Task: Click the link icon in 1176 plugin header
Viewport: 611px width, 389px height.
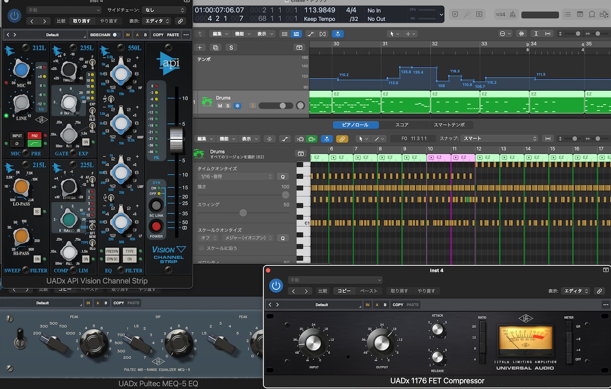Action: coord(599,291)
